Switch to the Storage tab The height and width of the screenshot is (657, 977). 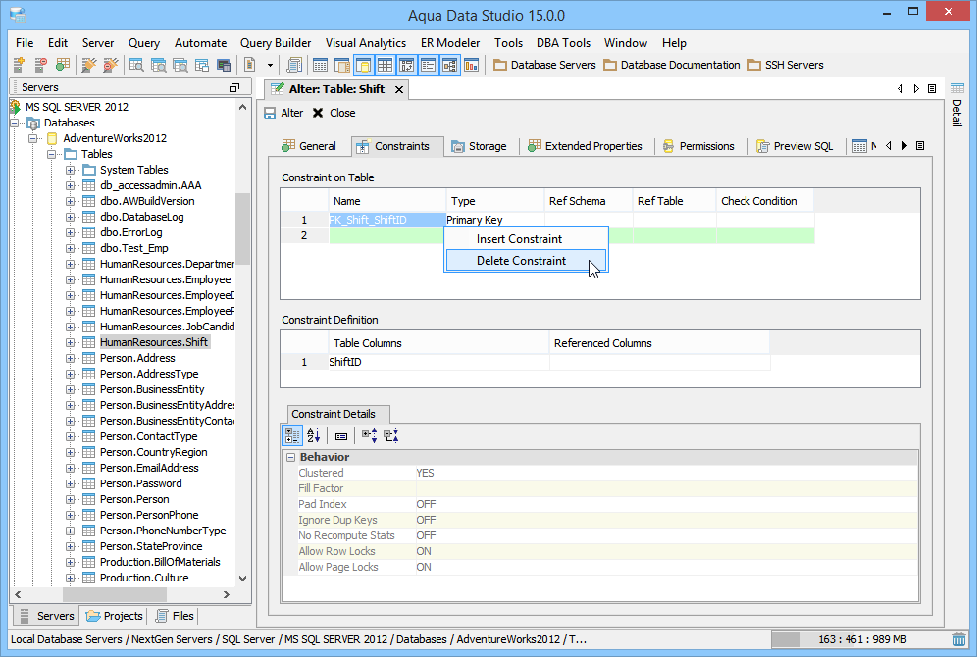click(478, 146)
